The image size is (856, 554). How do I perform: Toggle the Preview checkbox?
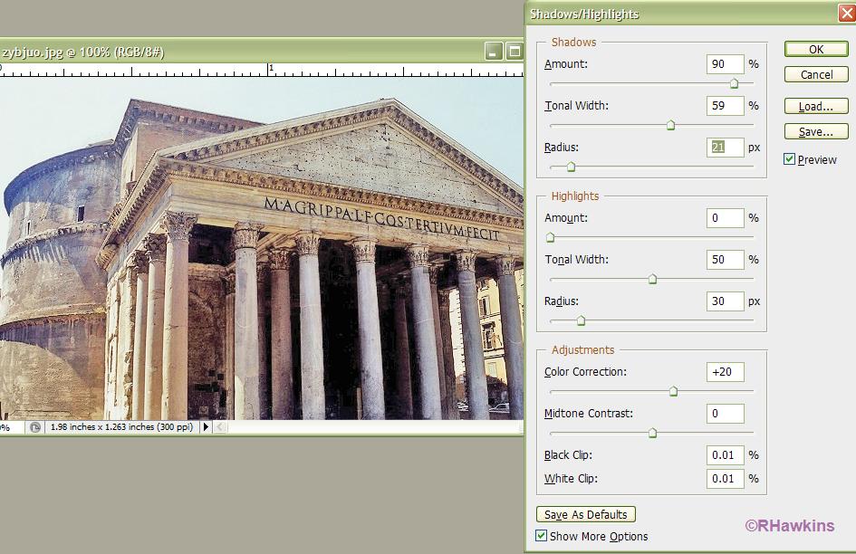click(x=789, y=158)
